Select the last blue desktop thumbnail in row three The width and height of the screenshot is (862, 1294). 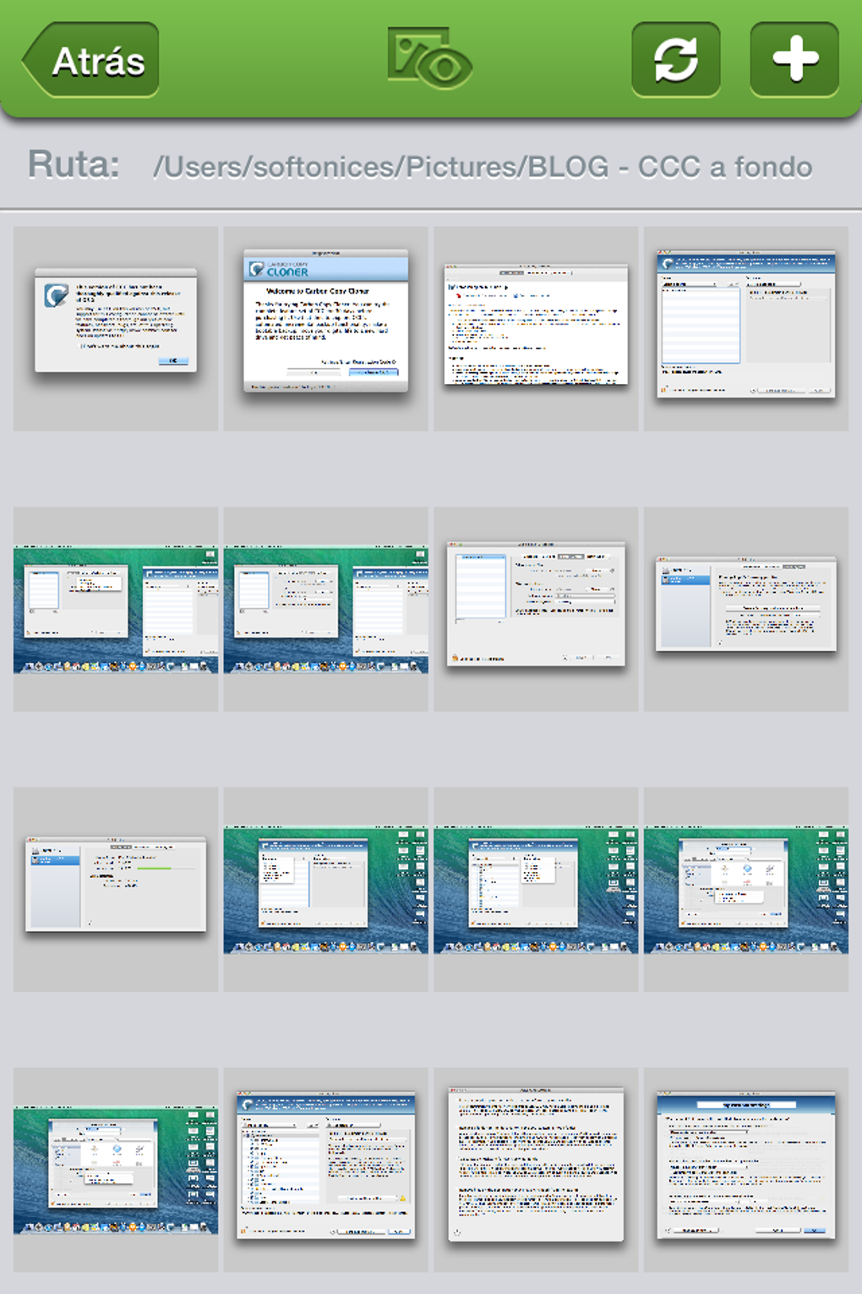pyautogui.click(x=748, y=884)
